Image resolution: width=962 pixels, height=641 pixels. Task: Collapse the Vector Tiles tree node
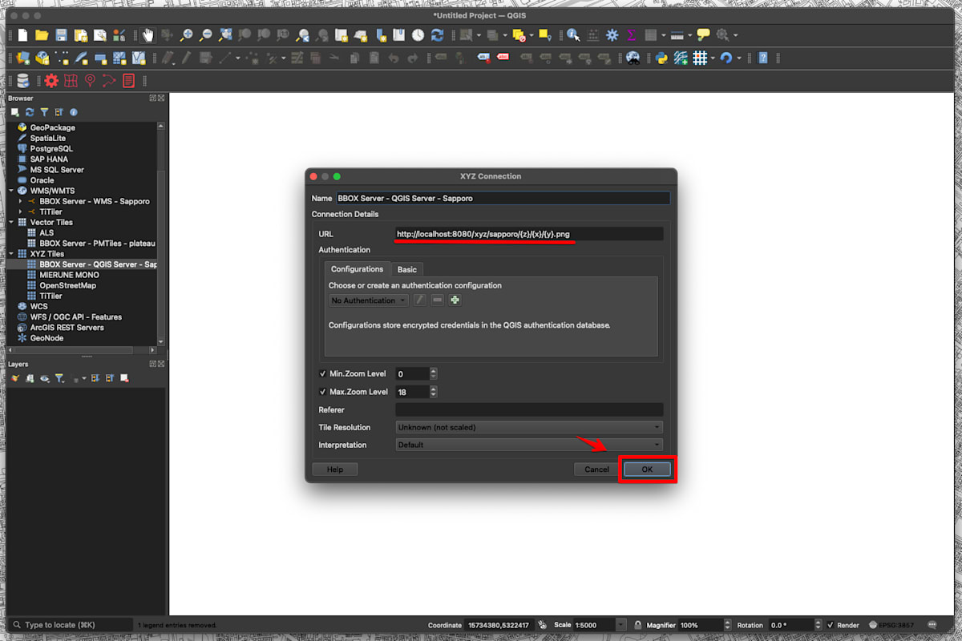coord(11,222)
